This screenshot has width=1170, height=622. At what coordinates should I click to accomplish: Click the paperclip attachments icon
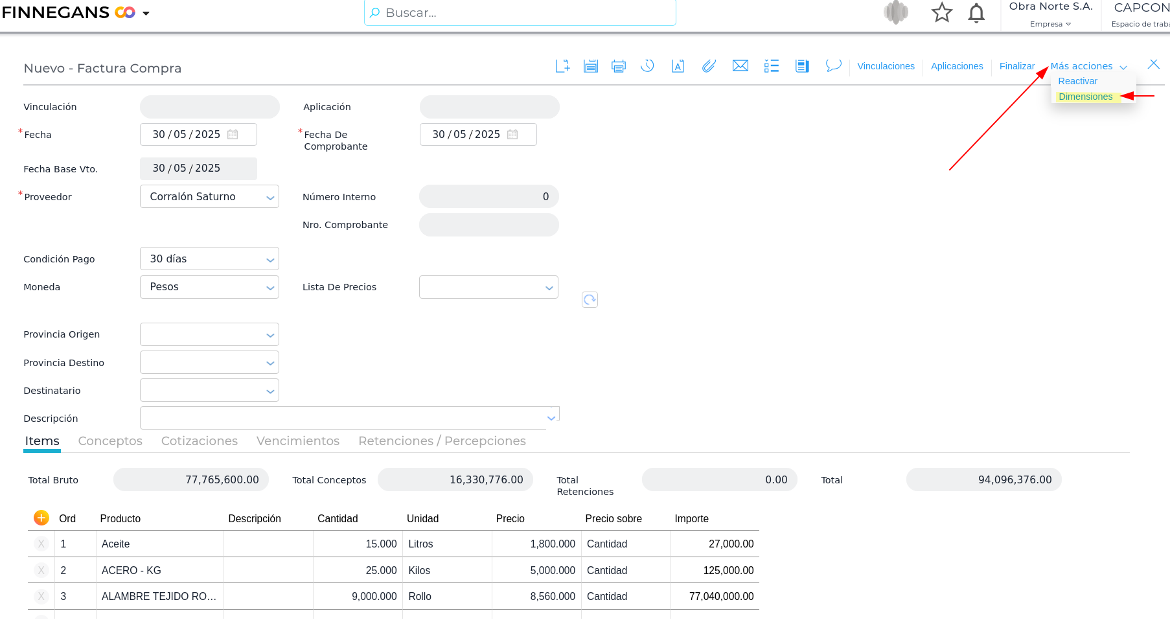point(709,66)
